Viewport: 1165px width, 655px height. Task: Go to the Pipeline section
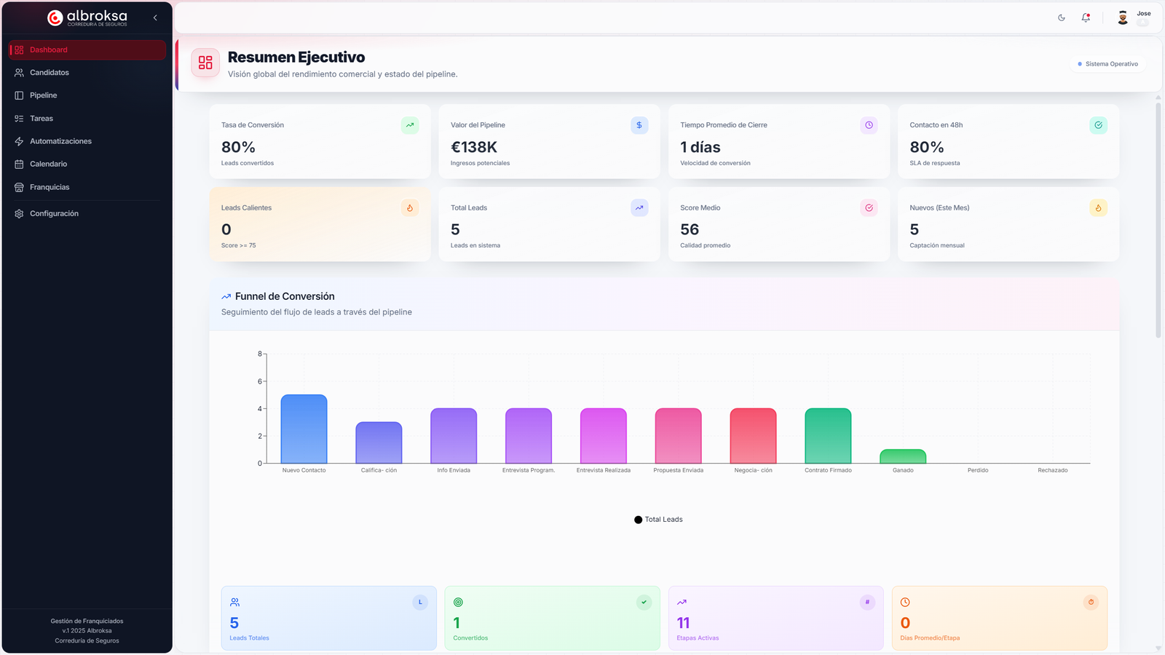pyautogui.click(x=43, y=95)
